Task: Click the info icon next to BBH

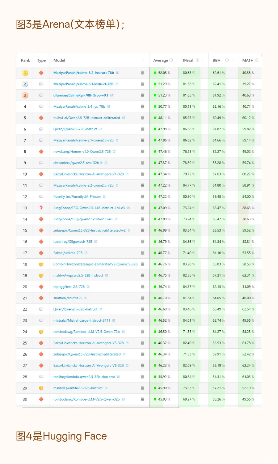Action: [227, 60]
